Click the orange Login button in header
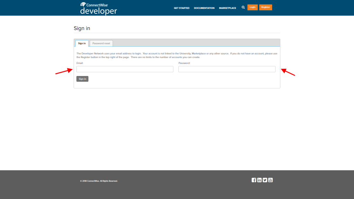Viewport: 354px width, 199px height. (x=252, y=7)
